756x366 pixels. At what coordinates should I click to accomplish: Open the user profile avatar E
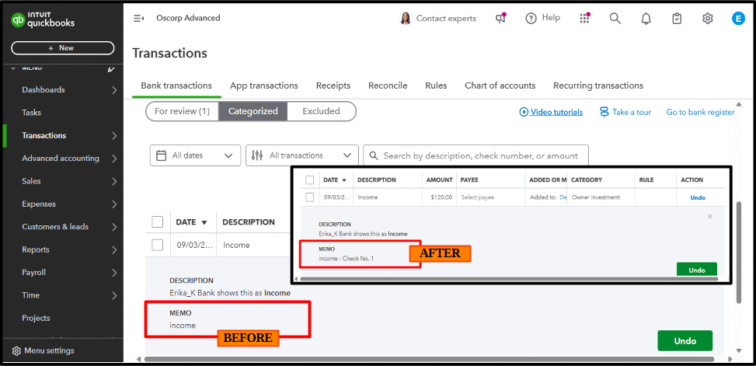point(738,19)
